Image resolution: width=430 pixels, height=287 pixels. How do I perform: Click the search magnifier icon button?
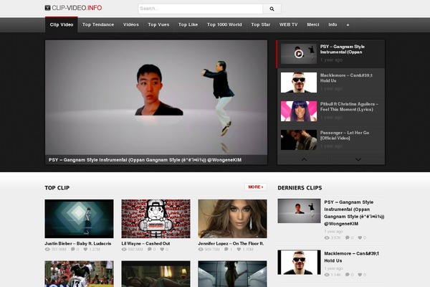click(x=272, y=9)
